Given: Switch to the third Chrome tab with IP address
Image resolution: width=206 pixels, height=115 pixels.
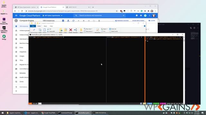Looking at the screenshot, I should point(78,7).
